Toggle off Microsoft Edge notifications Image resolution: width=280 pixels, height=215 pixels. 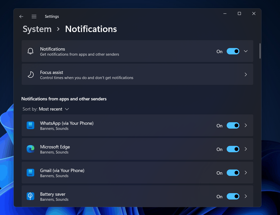[x=233, y=149]
